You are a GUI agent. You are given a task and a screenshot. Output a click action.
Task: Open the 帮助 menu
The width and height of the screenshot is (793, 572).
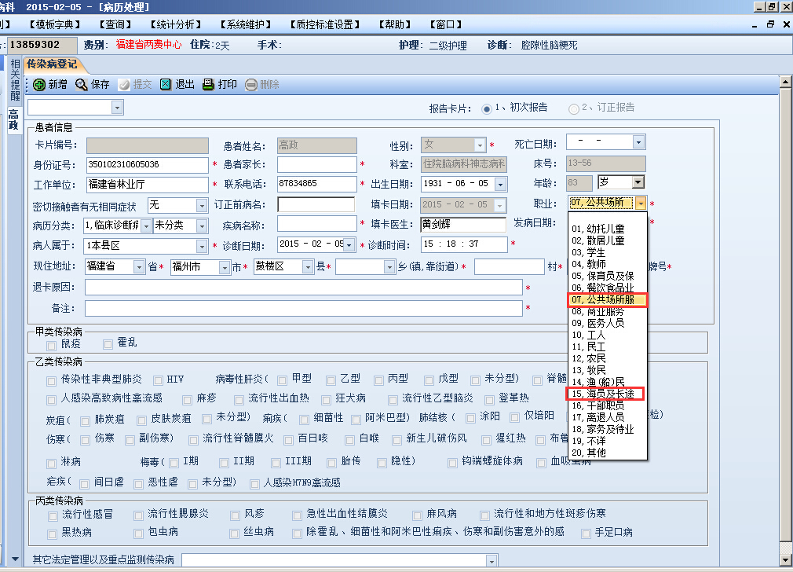point(395,25)
